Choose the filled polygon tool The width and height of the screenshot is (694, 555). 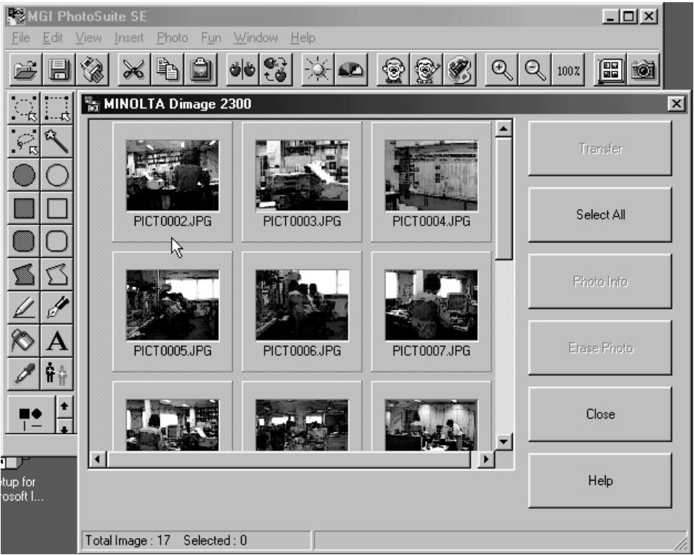[x=24, y=274]
